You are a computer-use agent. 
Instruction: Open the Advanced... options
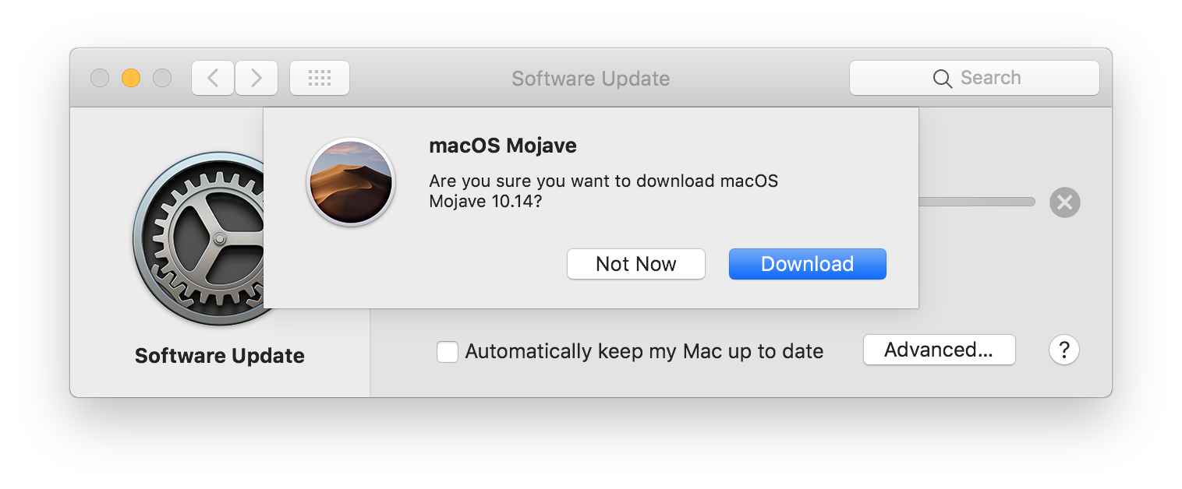pos(940,350)
